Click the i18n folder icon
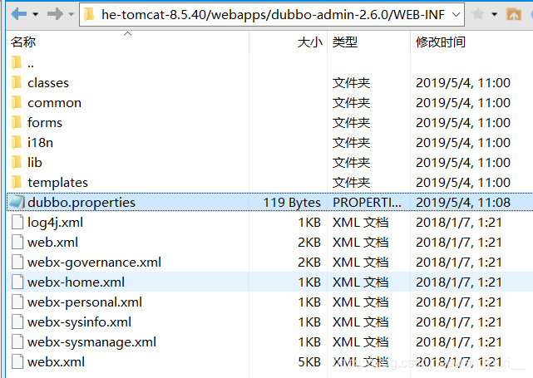 pos(17,143)
